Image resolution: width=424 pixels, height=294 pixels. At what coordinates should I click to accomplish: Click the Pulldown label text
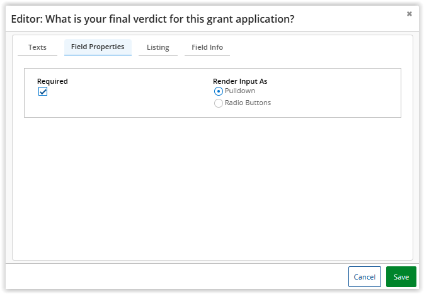coord(240,91)
